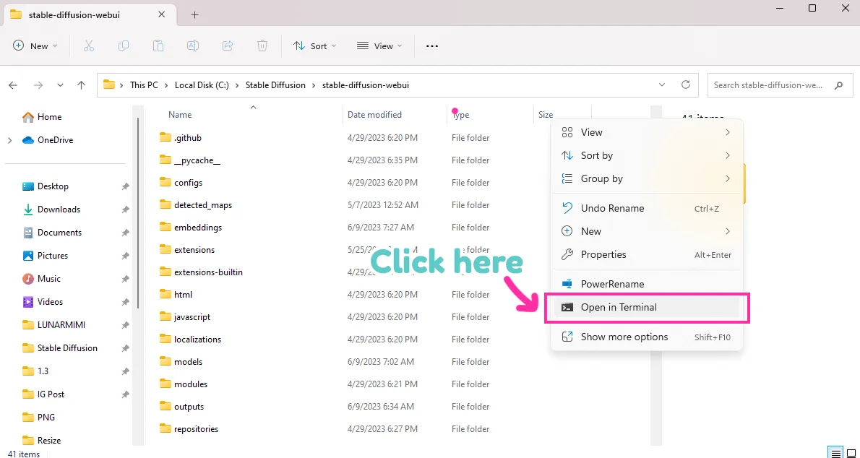860x458 pixels.
Task: Click the Downloads arrow icon in sidebar
Action: pos(28,209)
